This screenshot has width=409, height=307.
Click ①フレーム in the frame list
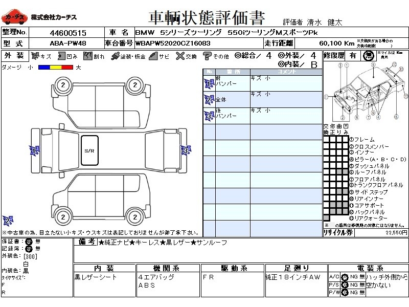[x=362, y=140]
